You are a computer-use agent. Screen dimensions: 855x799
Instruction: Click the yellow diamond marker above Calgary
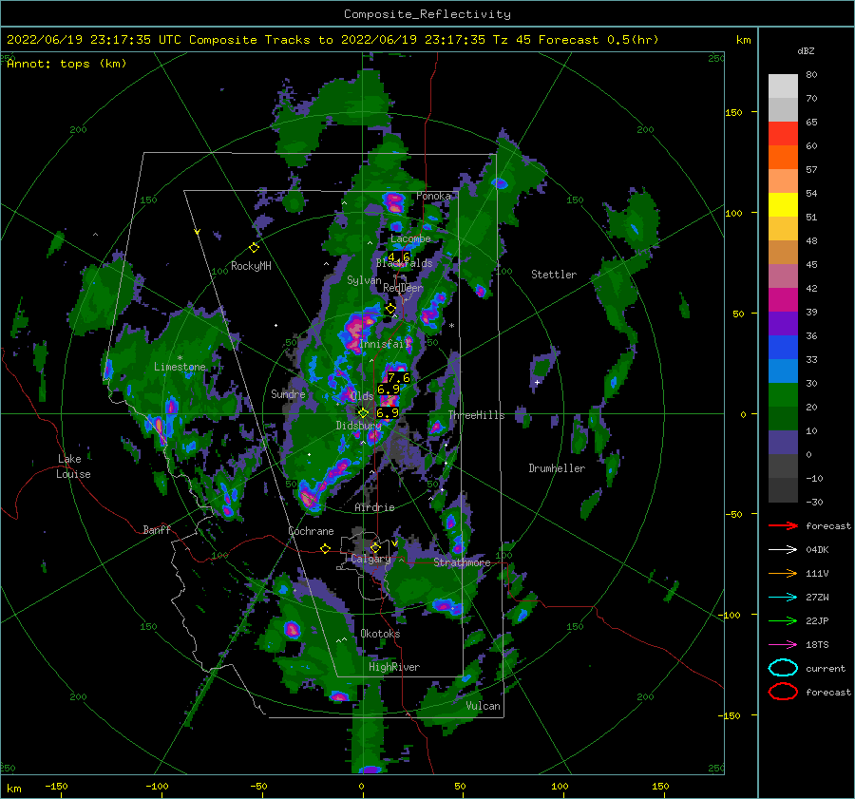pos(375,547)
